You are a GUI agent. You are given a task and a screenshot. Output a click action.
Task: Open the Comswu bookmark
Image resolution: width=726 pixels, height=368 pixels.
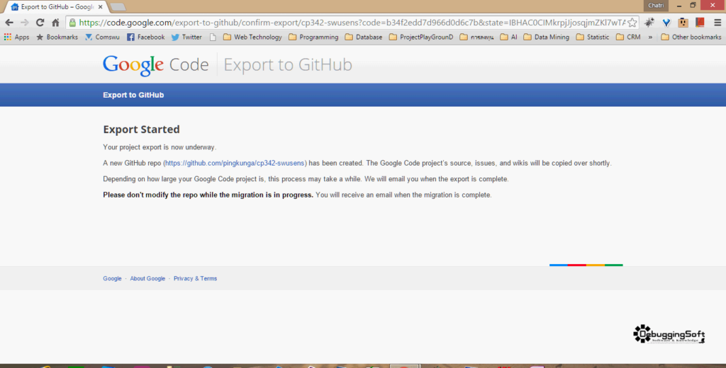tap(102, 37)
